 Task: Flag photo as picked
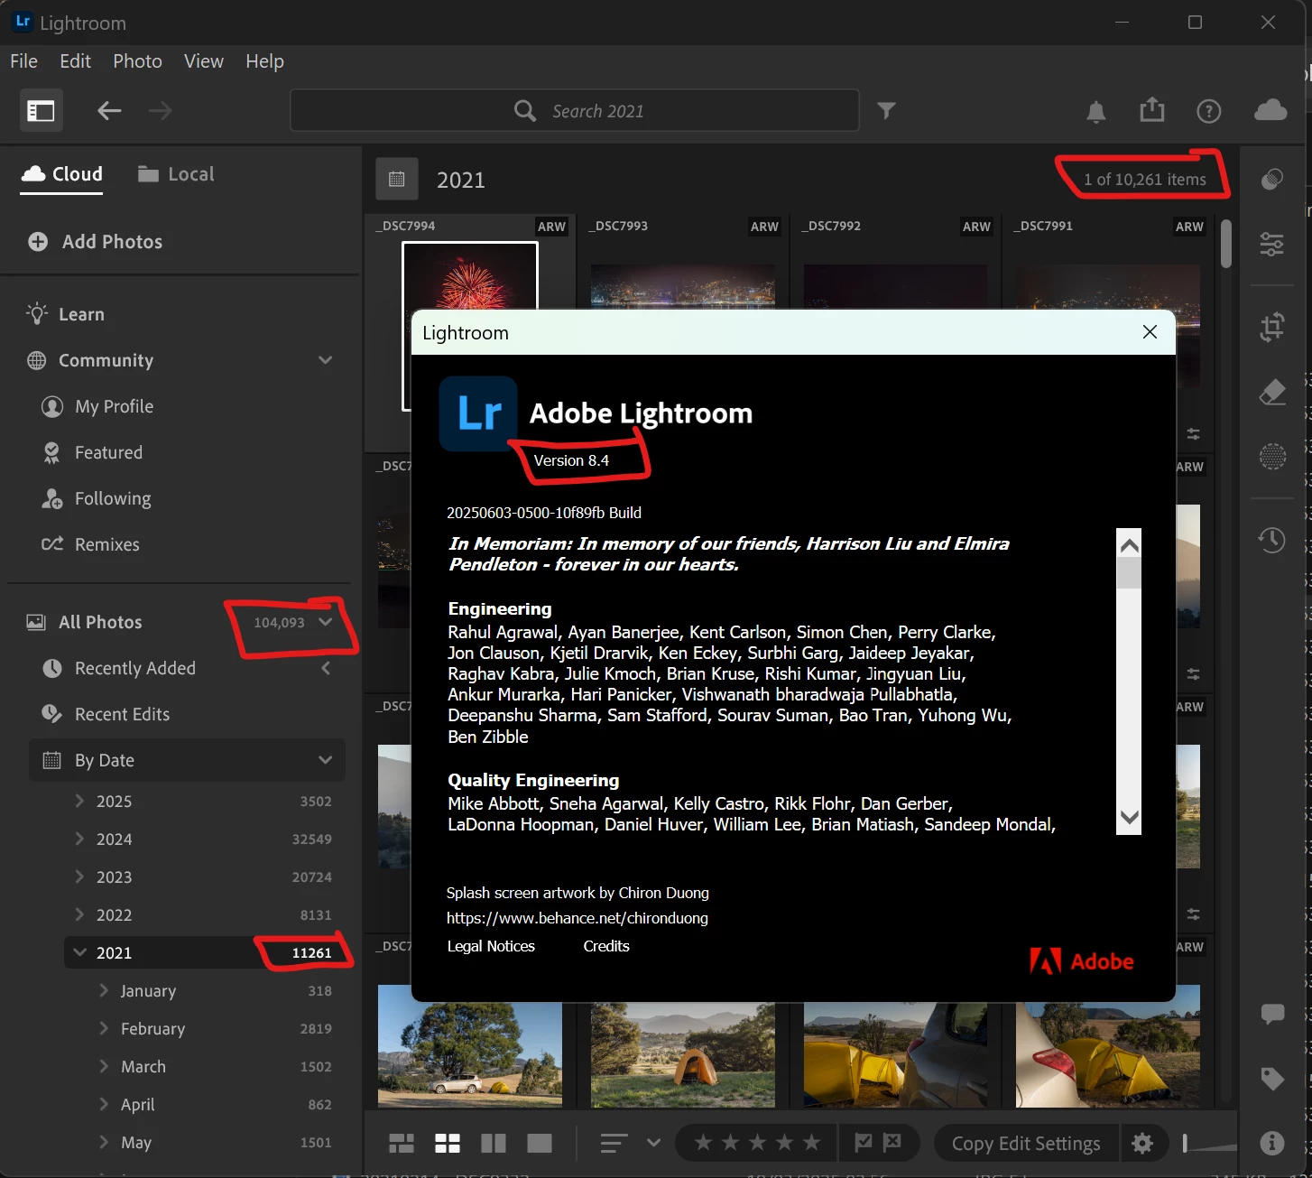pos(864,1143)
